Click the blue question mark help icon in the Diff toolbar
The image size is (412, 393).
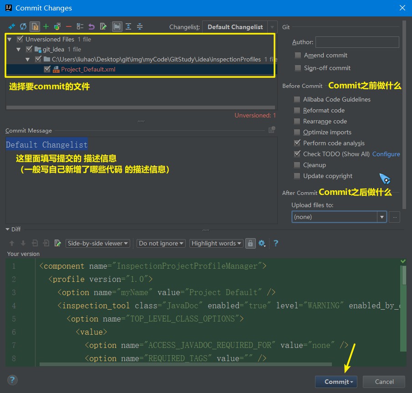point(275,243)
